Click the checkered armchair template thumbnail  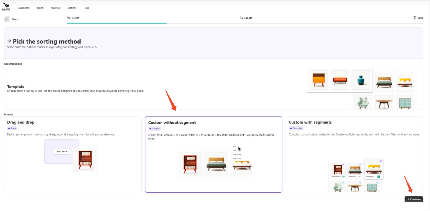point(363,102)
